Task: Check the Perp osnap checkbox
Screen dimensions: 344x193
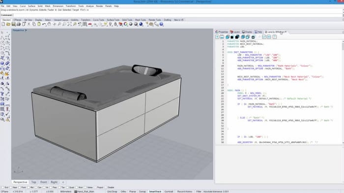Action: [x=51, y=188]
